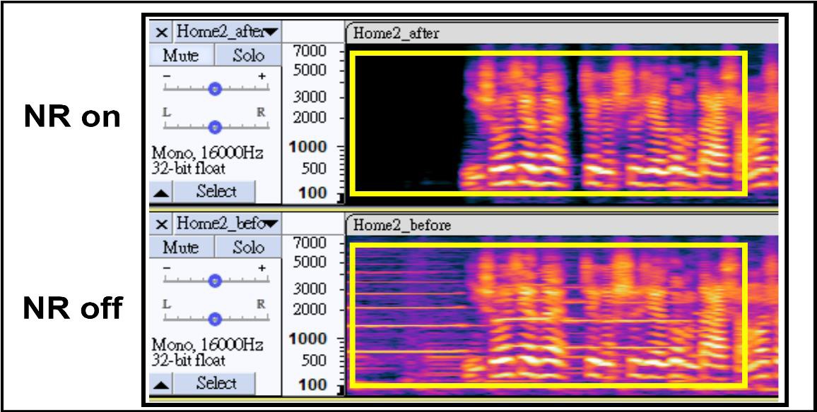Screen dimensions: 817x412
Task: Click the pan slider knob on Home2_before
Action: [216, 319]
